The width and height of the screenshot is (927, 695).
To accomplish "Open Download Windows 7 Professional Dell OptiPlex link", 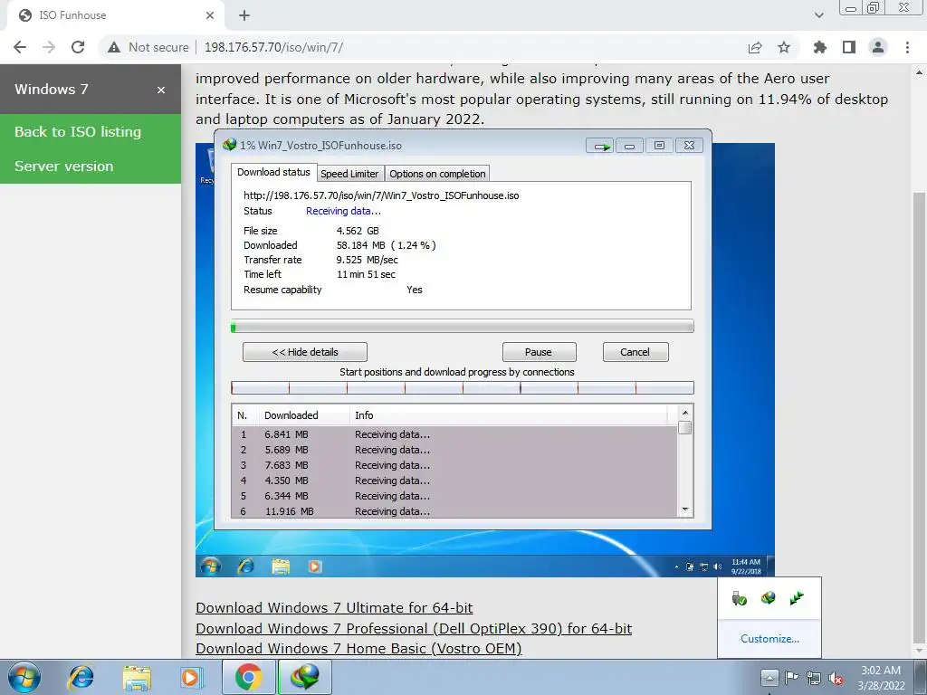I will point(414,628).
